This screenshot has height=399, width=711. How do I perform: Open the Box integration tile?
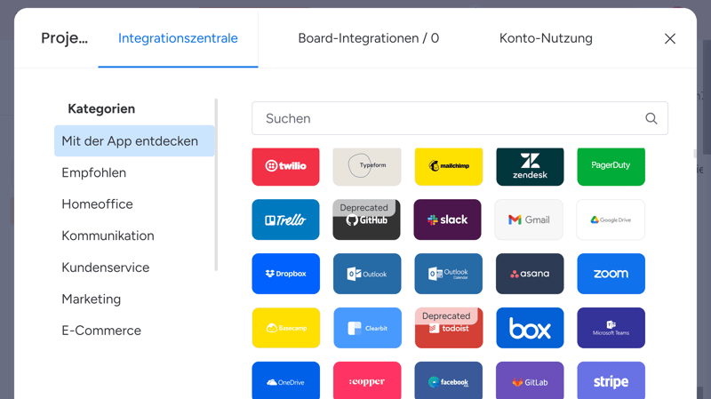pyautogui.click(x=530, y=328)
